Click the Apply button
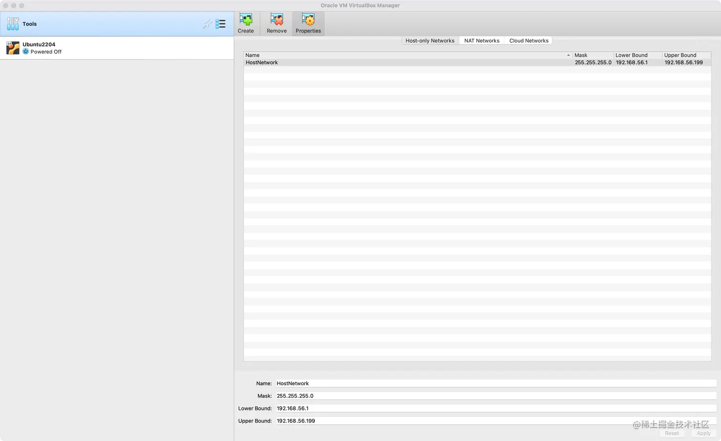 click(703, 433)
